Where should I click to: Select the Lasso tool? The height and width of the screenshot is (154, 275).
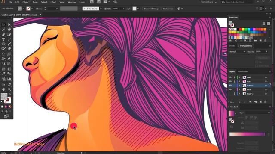[9, 30]
